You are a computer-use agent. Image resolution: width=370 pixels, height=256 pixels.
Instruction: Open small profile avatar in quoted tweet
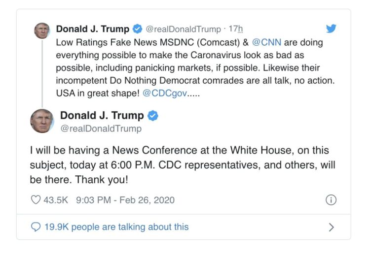pos(42,31)
